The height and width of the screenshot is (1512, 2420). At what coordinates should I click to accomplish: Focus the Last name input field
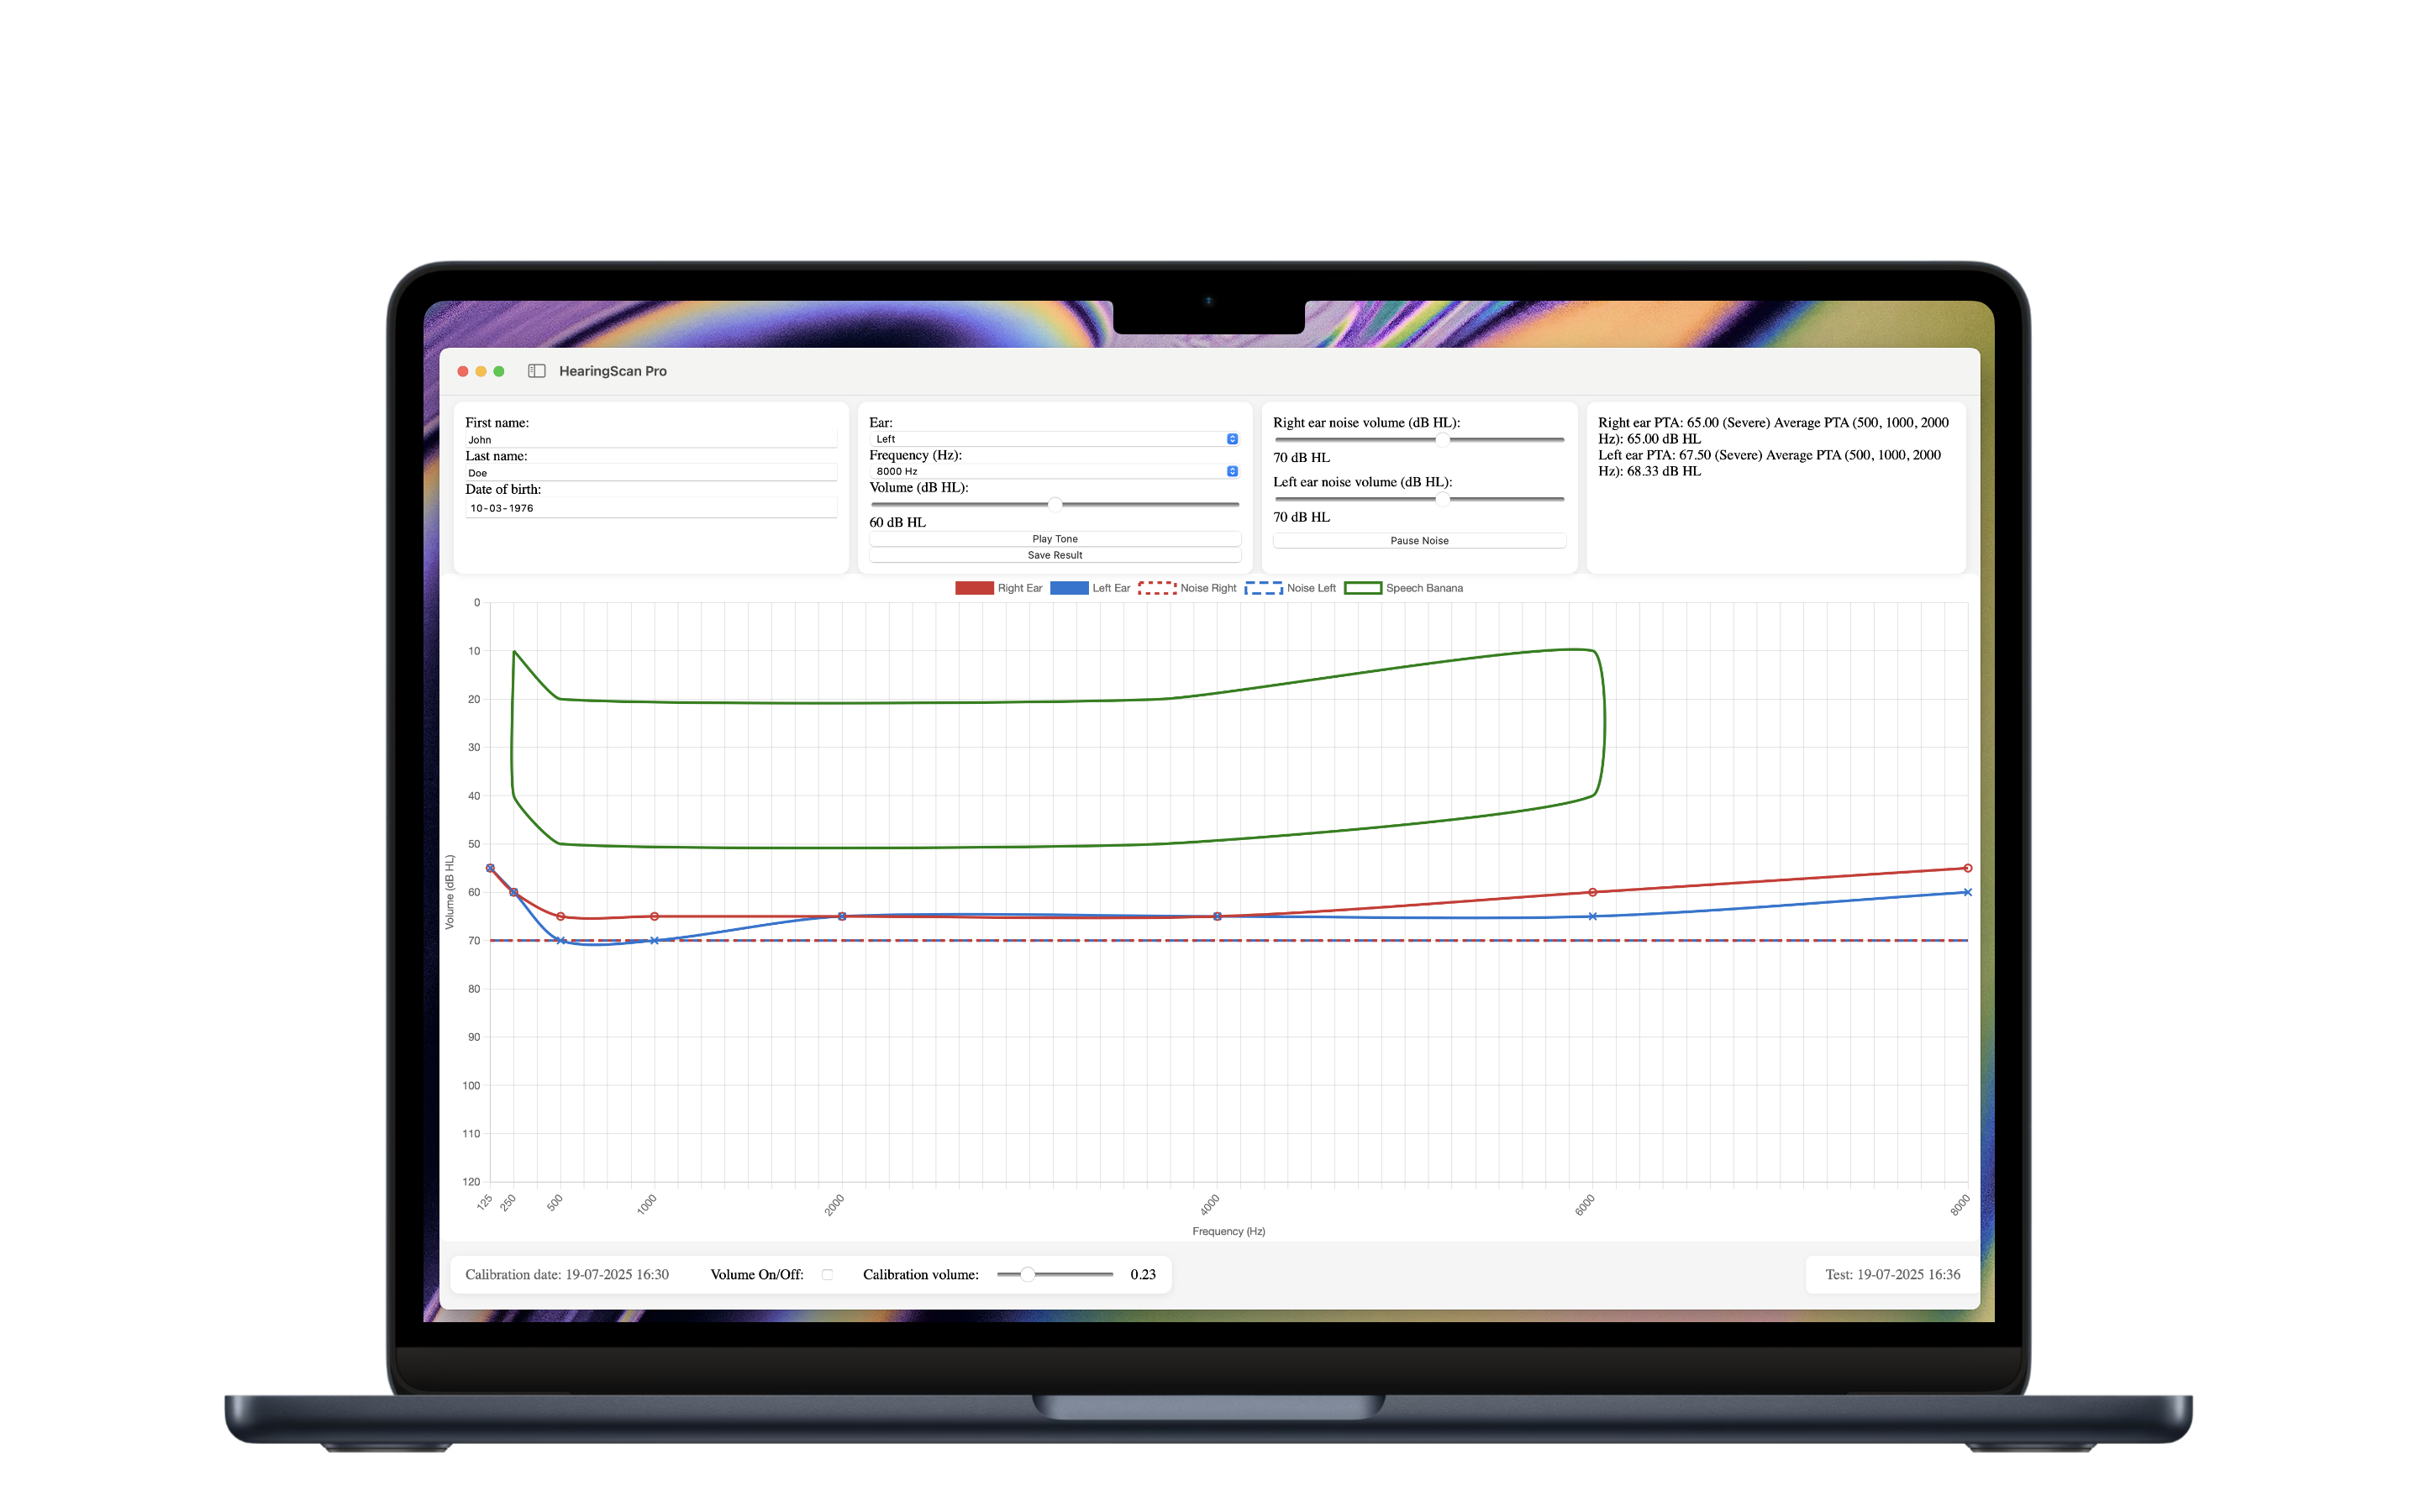click(x=650, y=473)
